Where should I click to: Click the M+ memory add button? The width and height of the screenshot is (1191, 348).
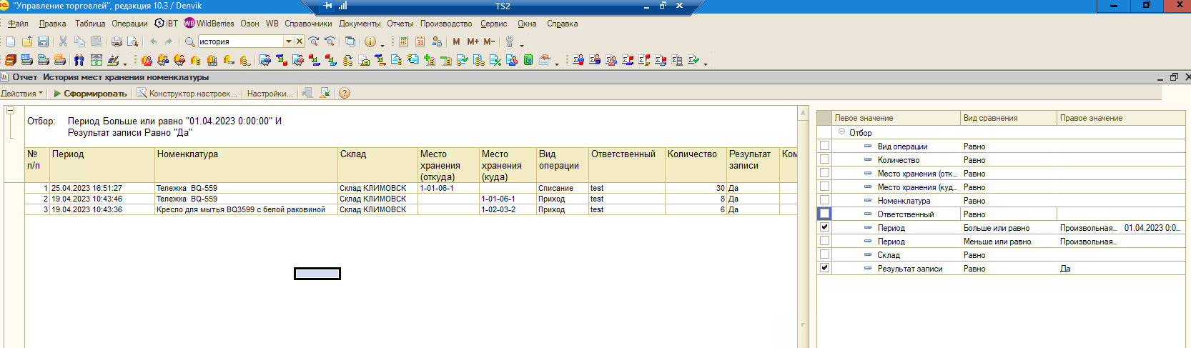pos(473,41)
